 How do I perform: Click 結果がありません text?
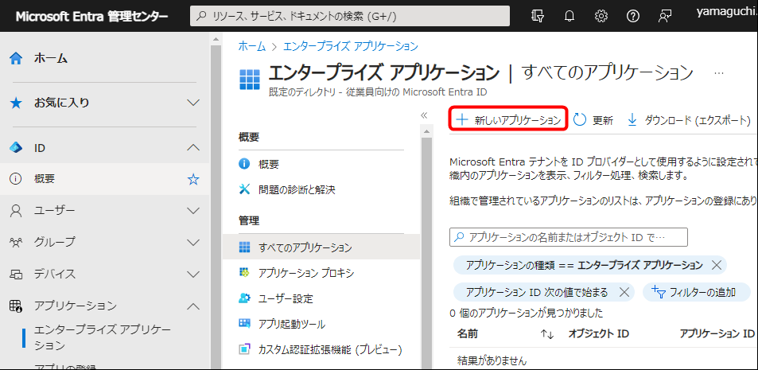[x=492, y=360]
